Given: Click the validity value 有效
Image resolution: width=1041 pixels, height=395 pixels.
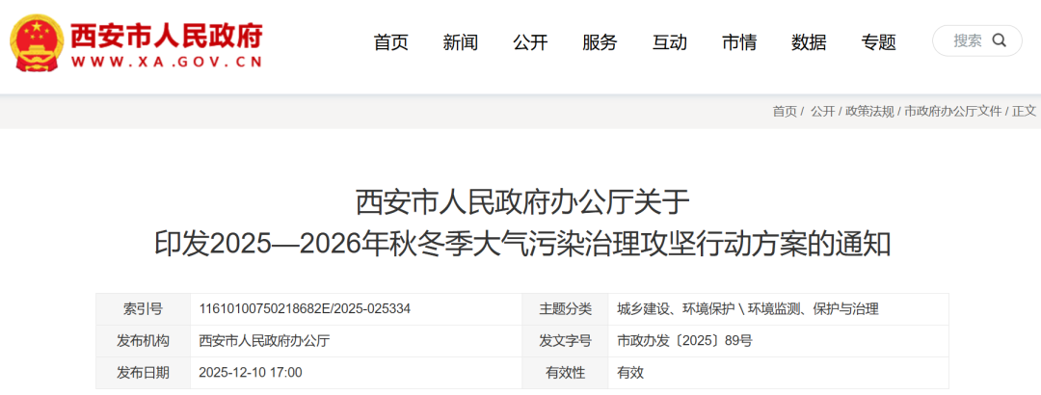Looking at the screenshot, I should [x=630, y=373].
